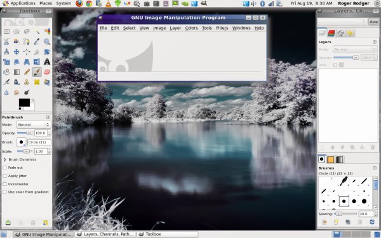381x238 pixels.
Task: Pick the Pencil tool
Action: [27, 72]
